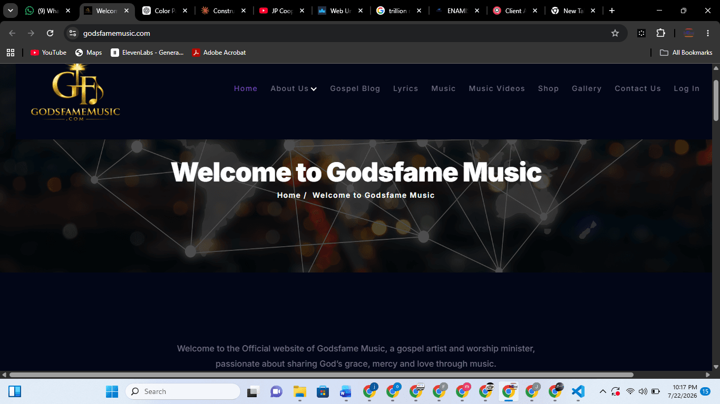Open the Extensions puzzle icon
Viewport: 720px width, 404px height.
point(660,33)
